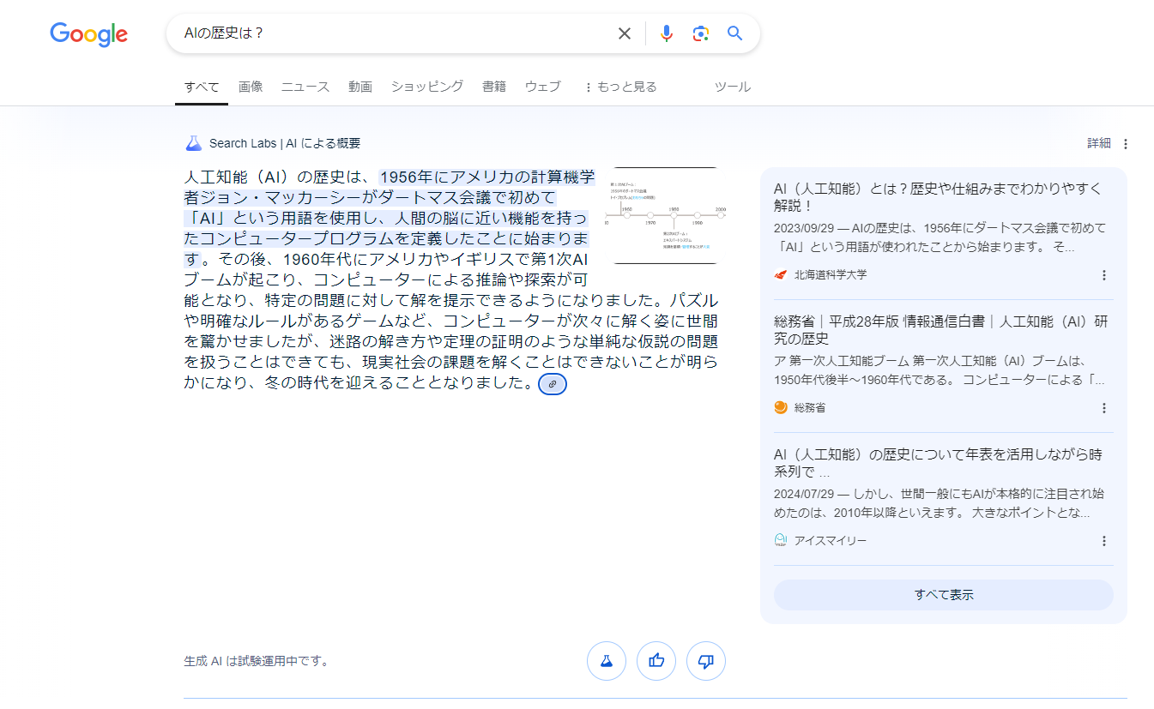Screen dimensions: 1154x709
Task: Click the orange 総務省 favicon
Action: pyautogui.click(x=781, y=408)
